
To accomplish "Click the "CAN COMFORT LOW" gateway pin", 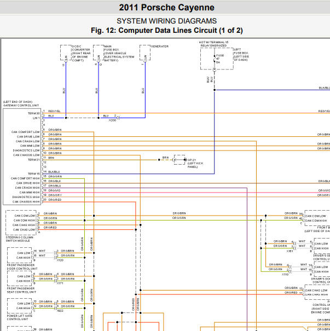I will (26, 132).
